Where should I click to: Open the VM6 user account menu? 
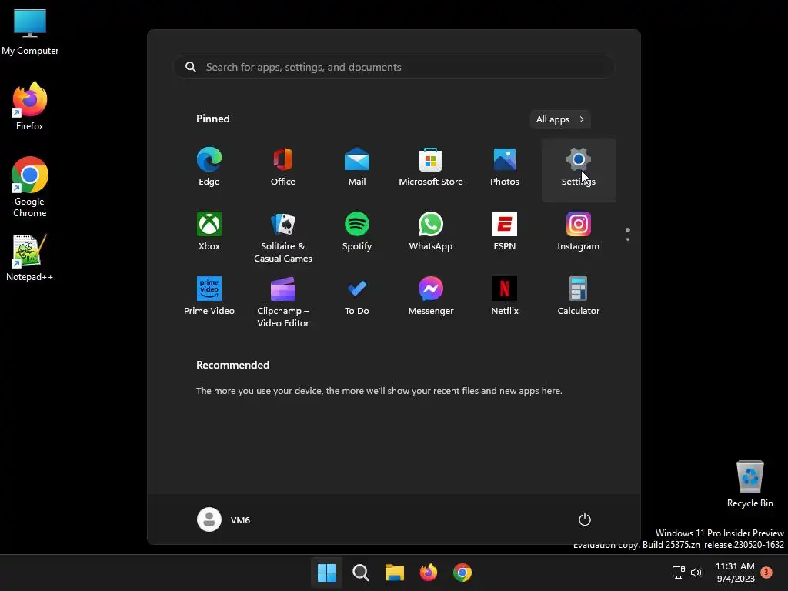[x=224, y=519]
